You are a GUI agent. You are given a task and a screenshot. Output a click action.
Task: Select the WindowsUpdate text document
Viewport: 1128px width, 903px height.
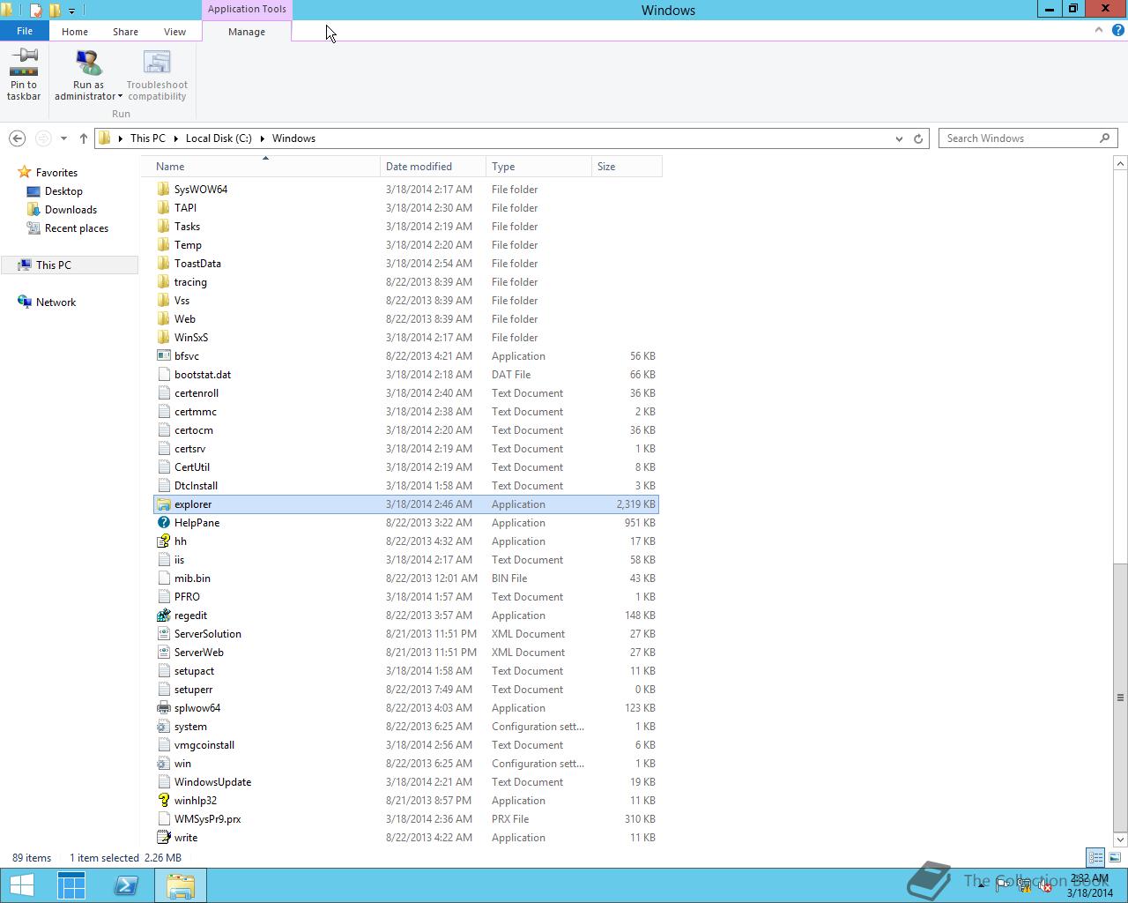[212, 782]
